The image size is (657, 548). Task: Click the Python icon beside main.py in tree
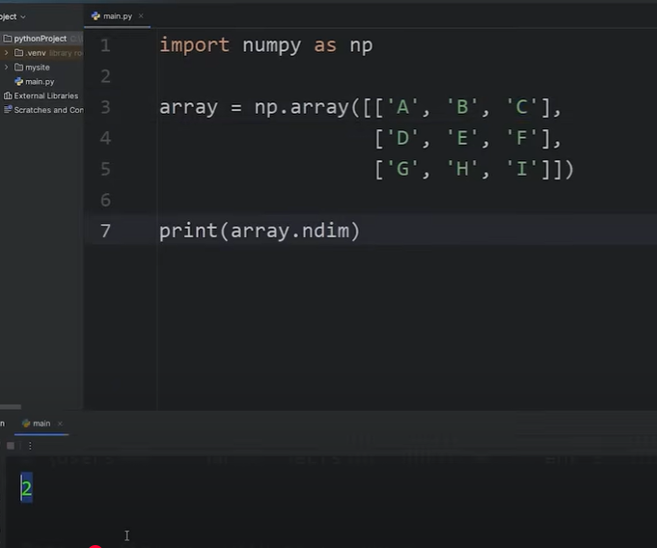pos(19,82)
